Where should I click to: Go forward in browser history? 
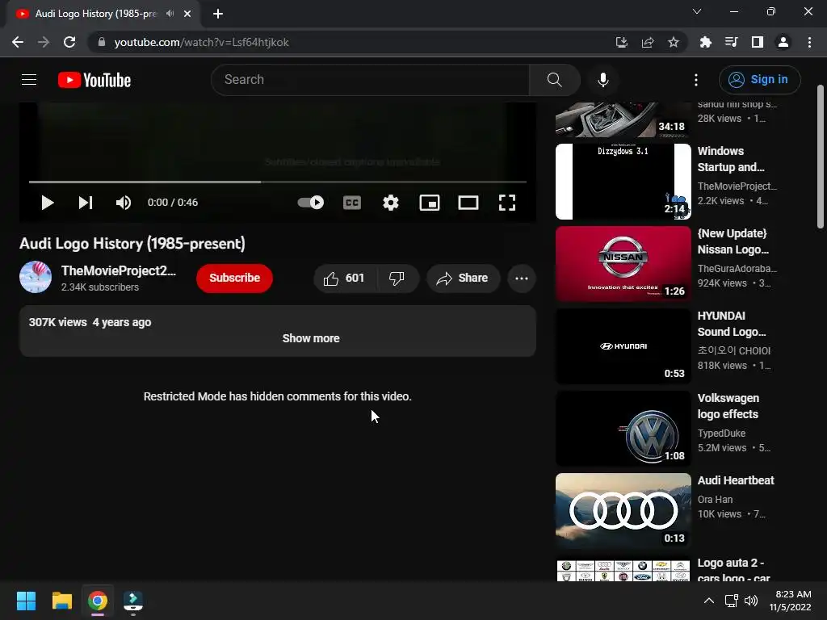[x=44, y=42]
